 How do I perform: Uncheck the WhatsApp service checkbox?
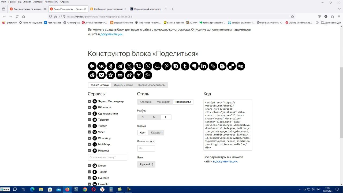click(90, 138)
